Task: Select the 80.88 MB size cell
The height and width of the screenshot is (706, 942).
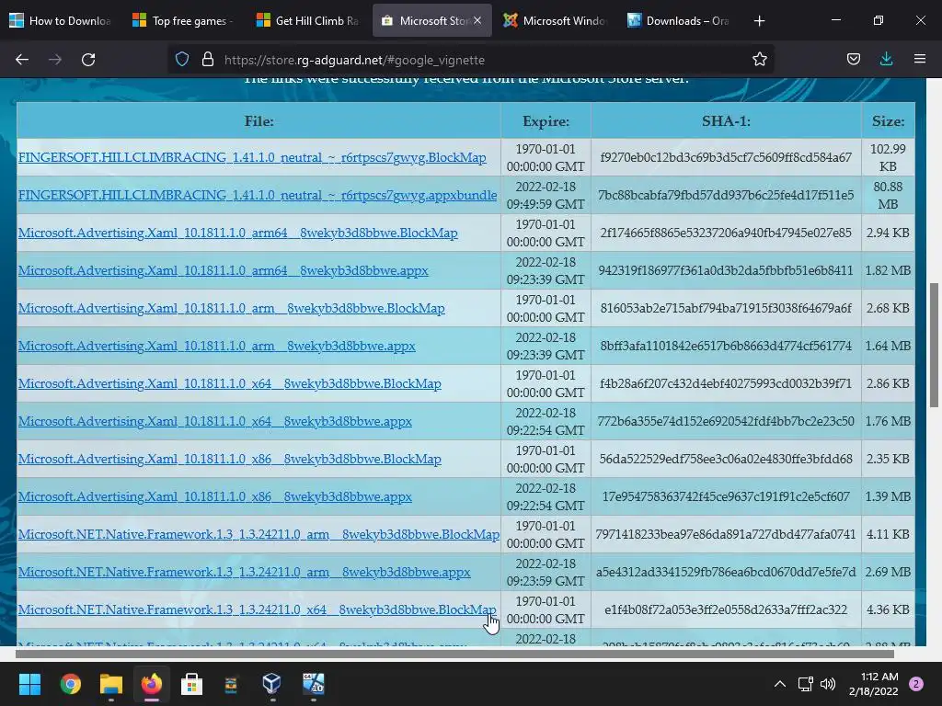Action: coord(888,195)
